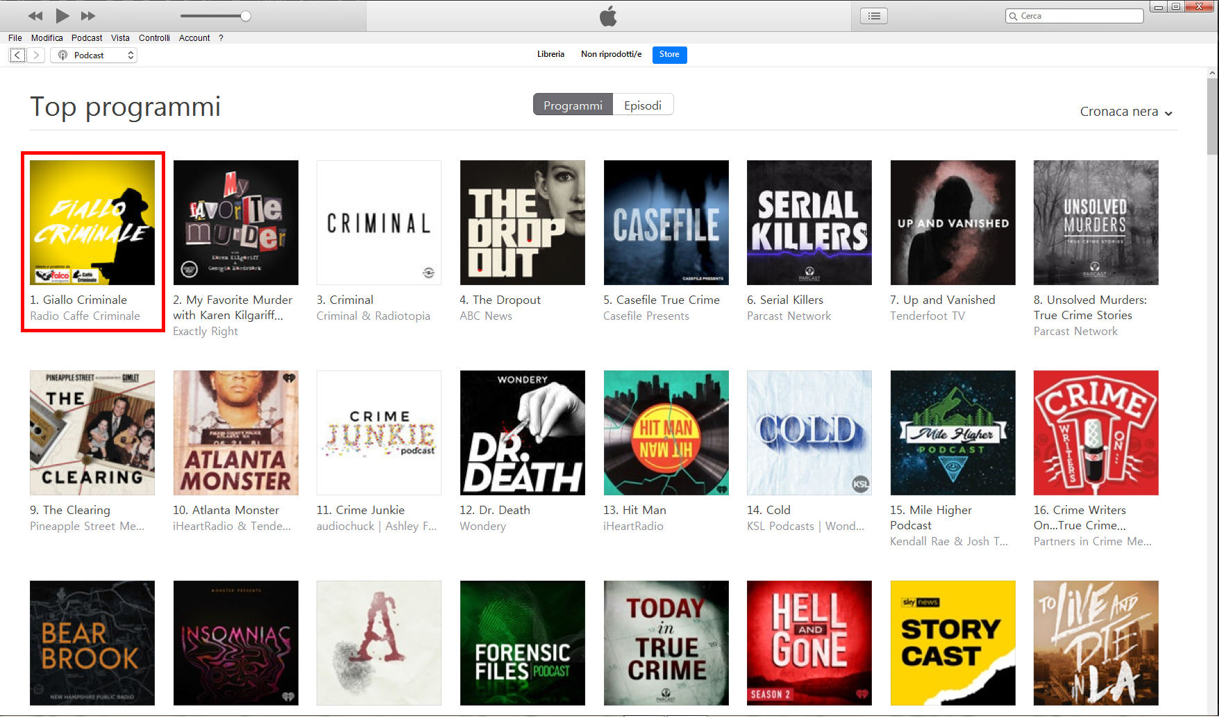Open the Podcast media type dropdown
Viewport: 1219px width, 718px height.
point(94,55)
